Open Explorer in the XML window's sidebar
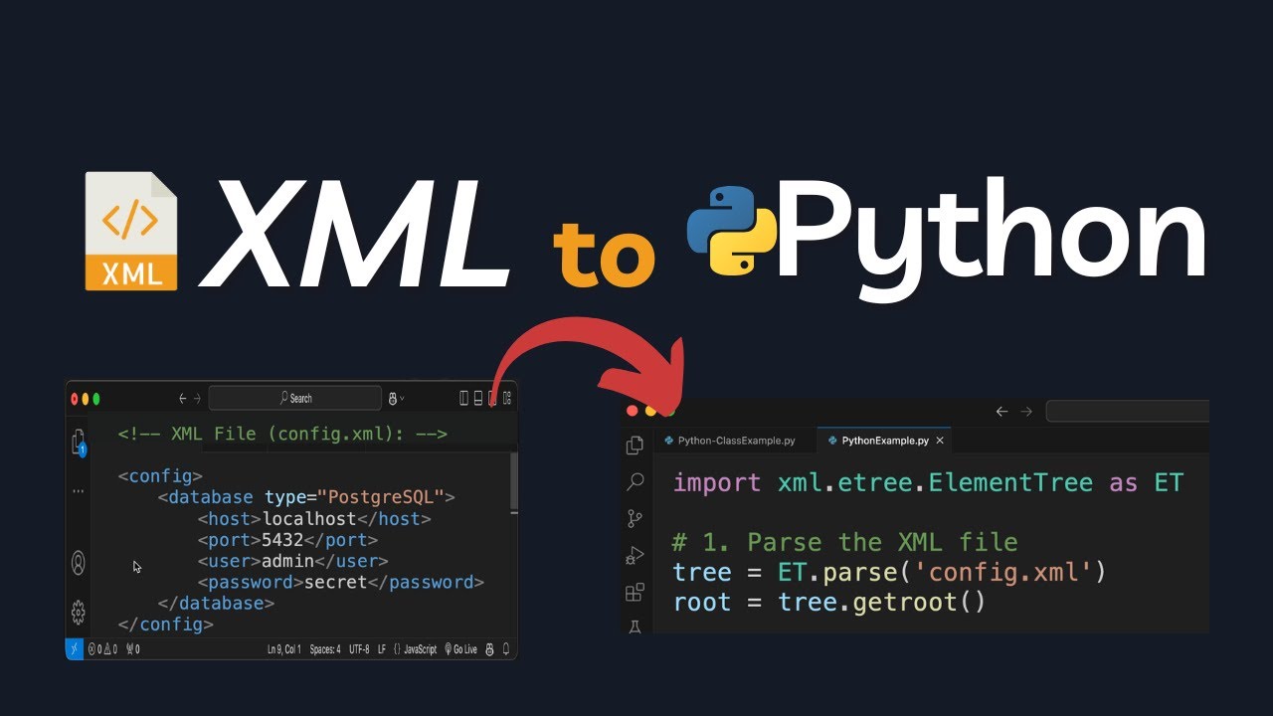1273x716 pixels. [79, 443]
